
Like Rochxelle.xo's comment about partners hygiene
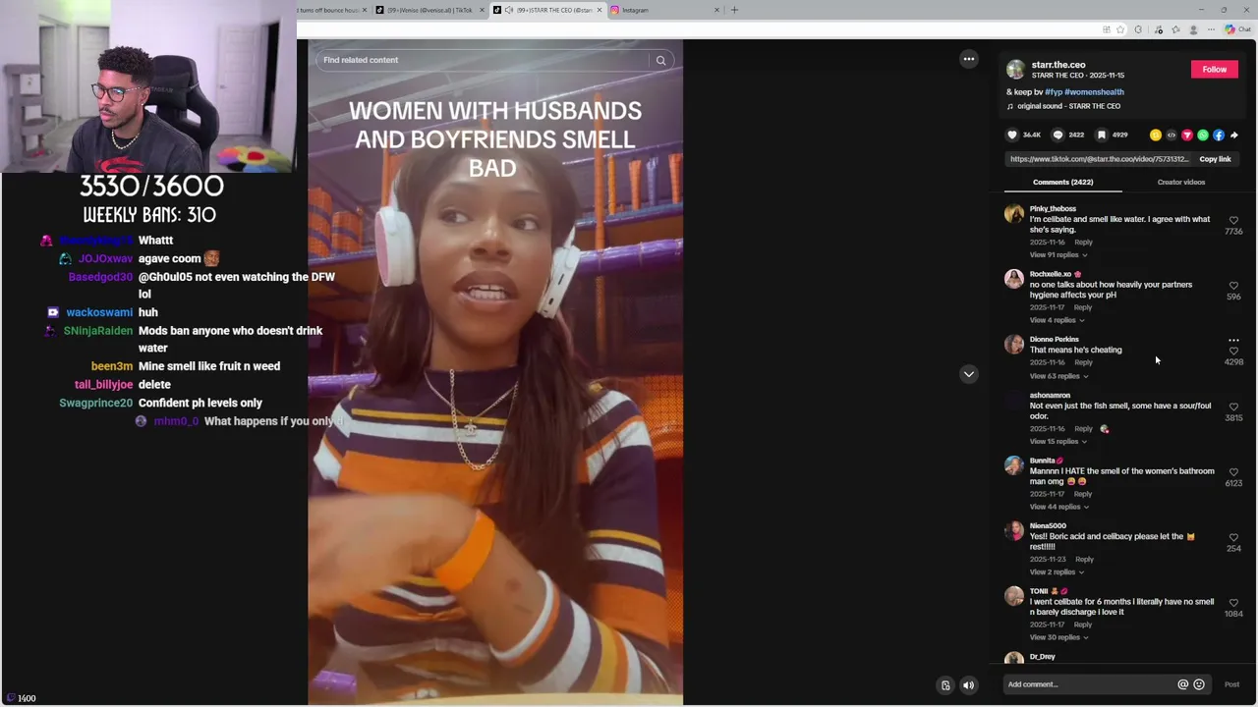(1233, 286)
